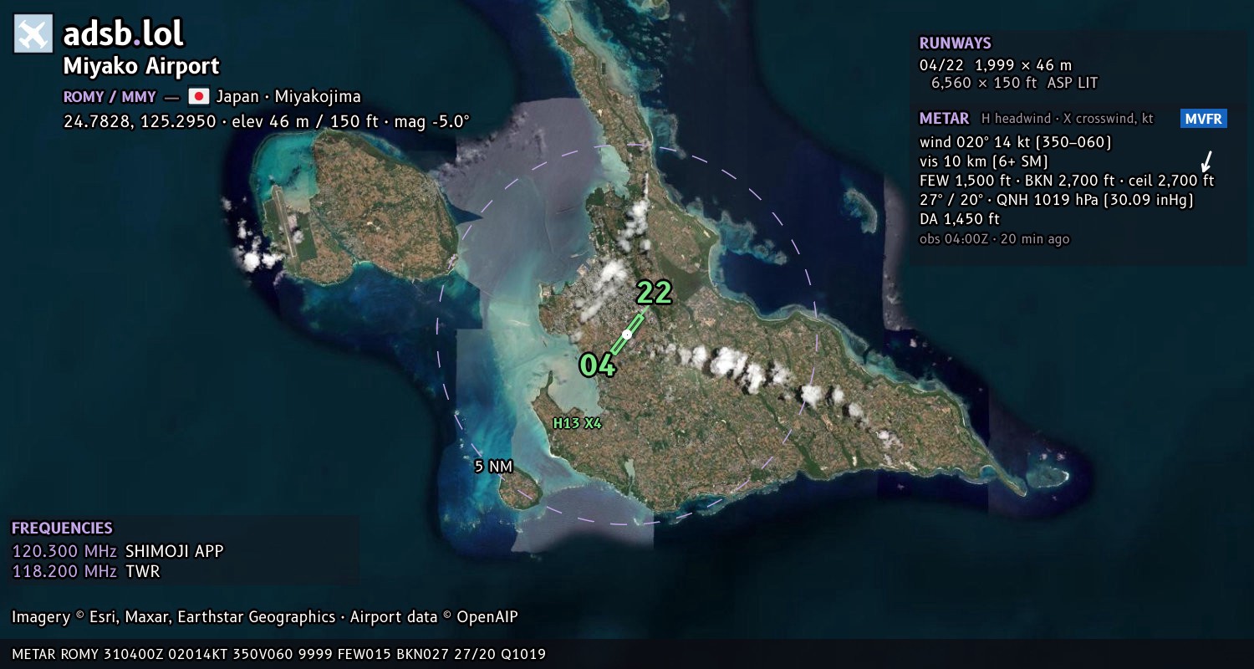Select the 120.300 MHz SHIMOJI APP frequency
The image size is (1254, 669).
coord(118,551)
